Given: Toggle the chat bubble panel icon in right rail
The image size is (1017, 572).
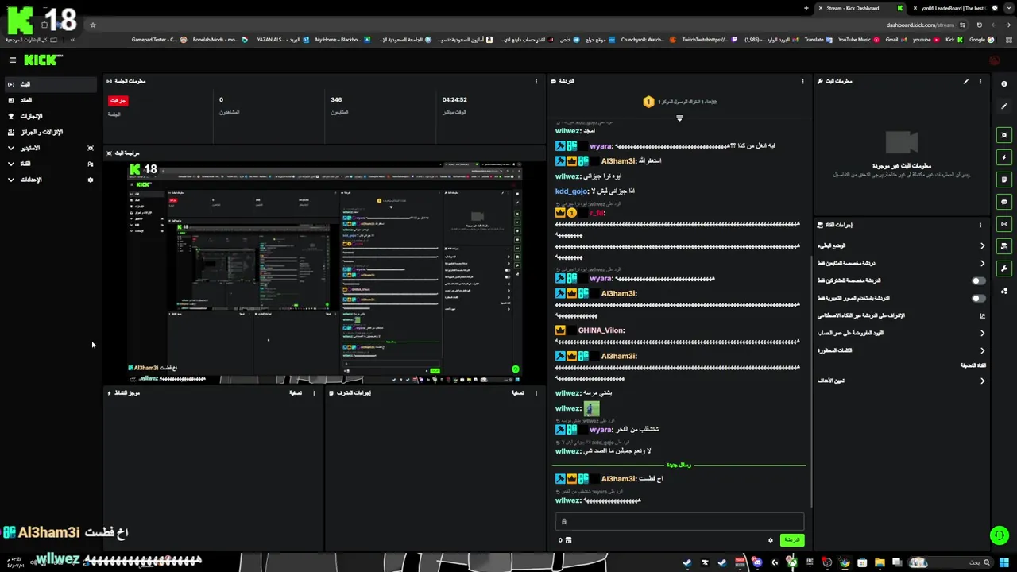Looking at the screenshot, I should tap(1004, 202).
